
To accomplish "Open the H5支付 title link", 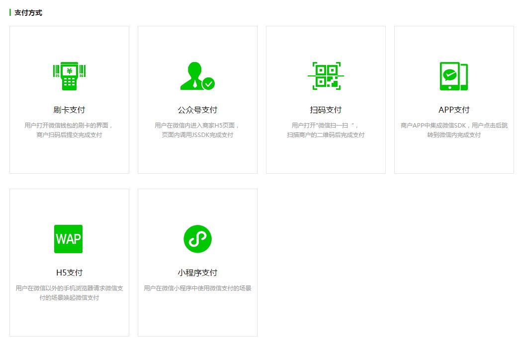I will tap(69, 273).
